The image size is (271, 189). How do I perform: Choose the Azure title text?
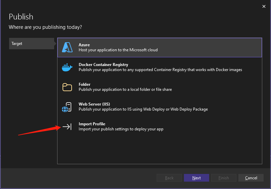tap(84, 45)
